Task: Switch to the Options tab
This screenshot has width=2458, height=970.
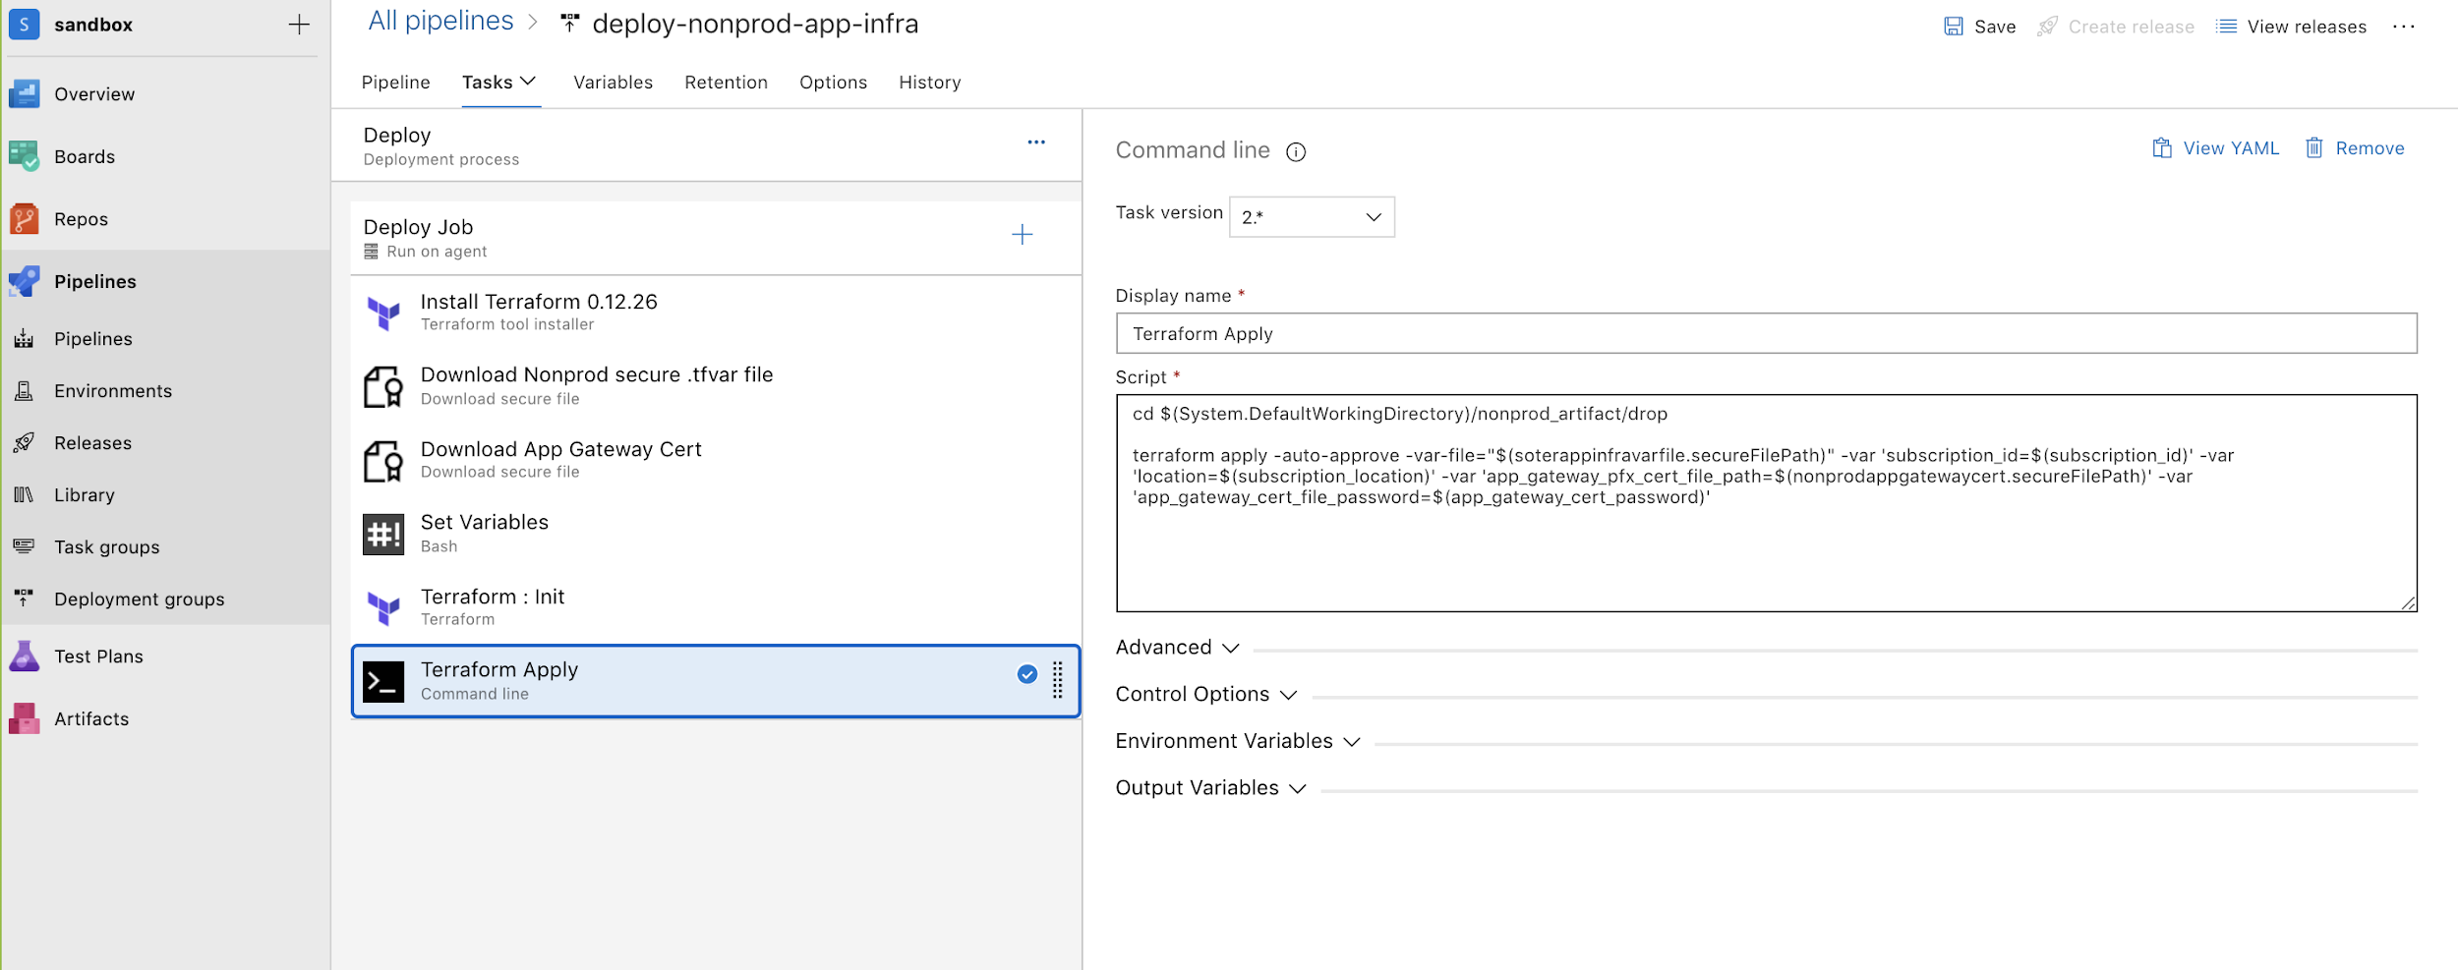Action: pos(833,83)
